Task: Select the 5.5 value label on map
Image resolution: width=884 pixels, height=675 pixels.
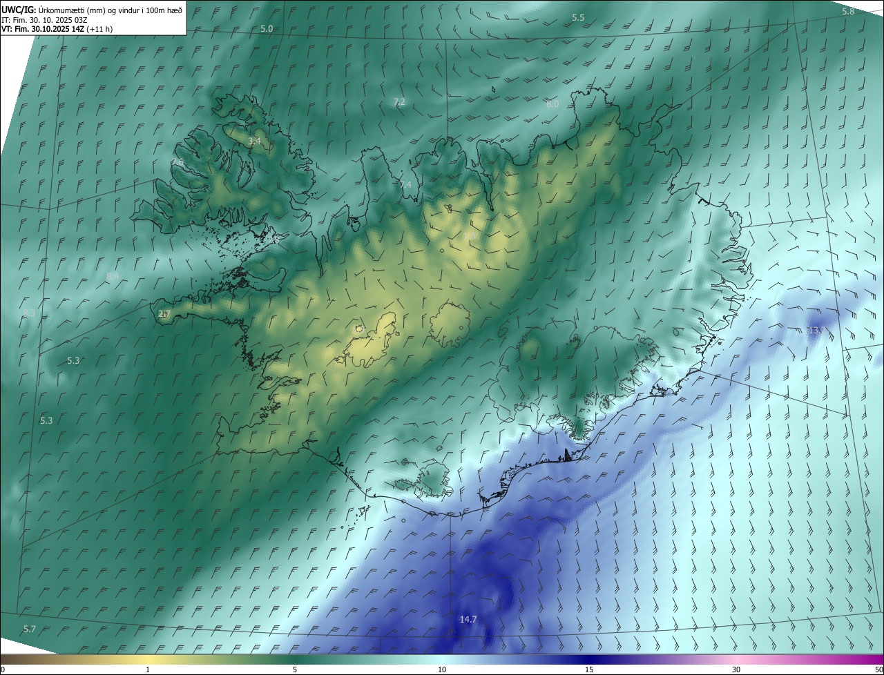Action: pyautogui.click(x=578, y=17)
